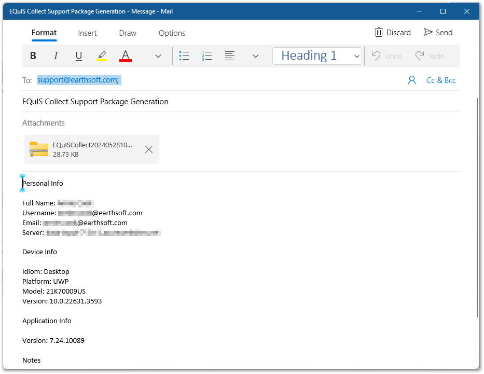Viewport: 484px width, 374px height.
Task: Open the Heading 1 style dropdown
Action: pyautogui.click(x=316, y=56)
